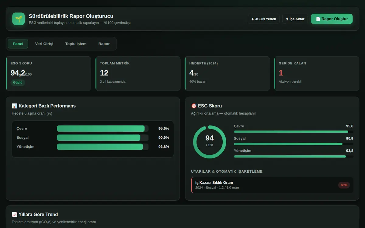Click the thin Yönetişim bar in ESG Skoru panel
Image resolution: width=365 pixels, height=228 pixels.
click(294, 156)
